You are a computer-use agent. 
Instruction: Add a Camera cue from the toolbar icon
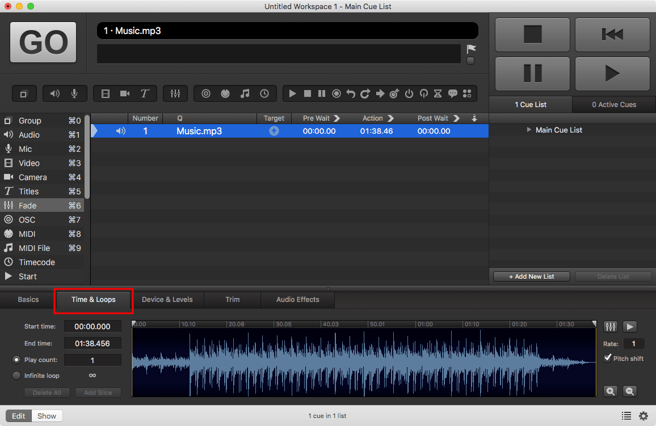tap(125, 93)
